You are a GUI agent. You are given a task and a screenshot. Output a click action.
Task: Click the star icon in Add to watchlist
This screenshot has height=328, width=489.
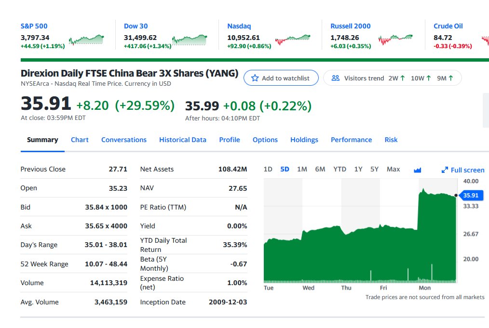[x=255, y=78]
